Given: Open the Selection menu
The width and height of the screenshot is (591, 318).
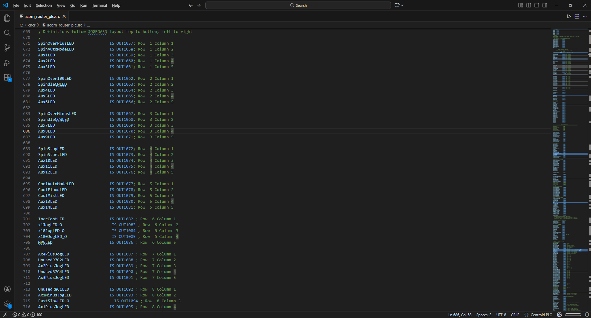Looking at the screenshot, I should [x=44, y=5].
